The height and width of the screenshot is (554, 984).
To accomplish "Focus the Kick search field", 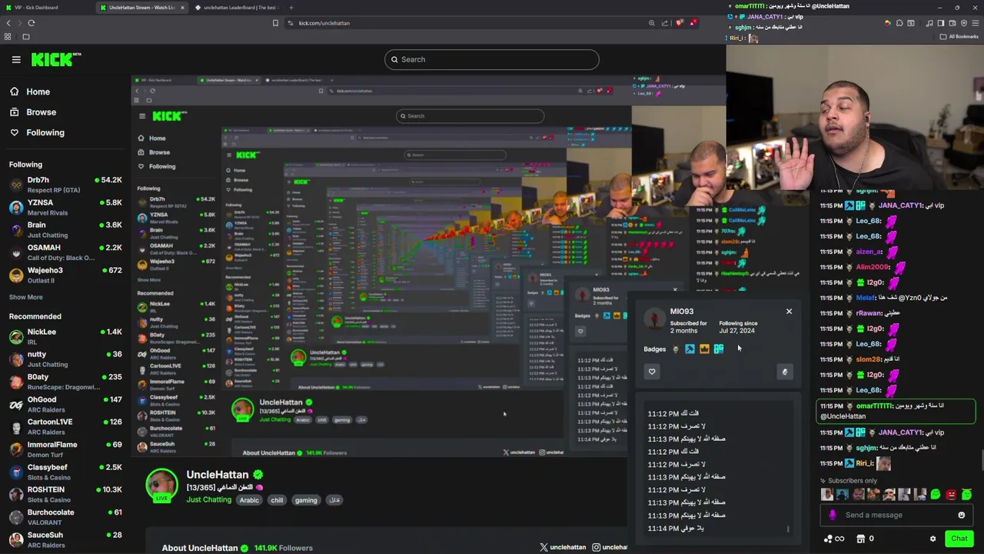I will (492, 59).
